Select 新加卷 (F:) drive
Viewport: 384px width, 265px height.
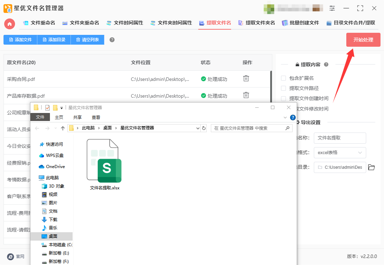[55, 261]
